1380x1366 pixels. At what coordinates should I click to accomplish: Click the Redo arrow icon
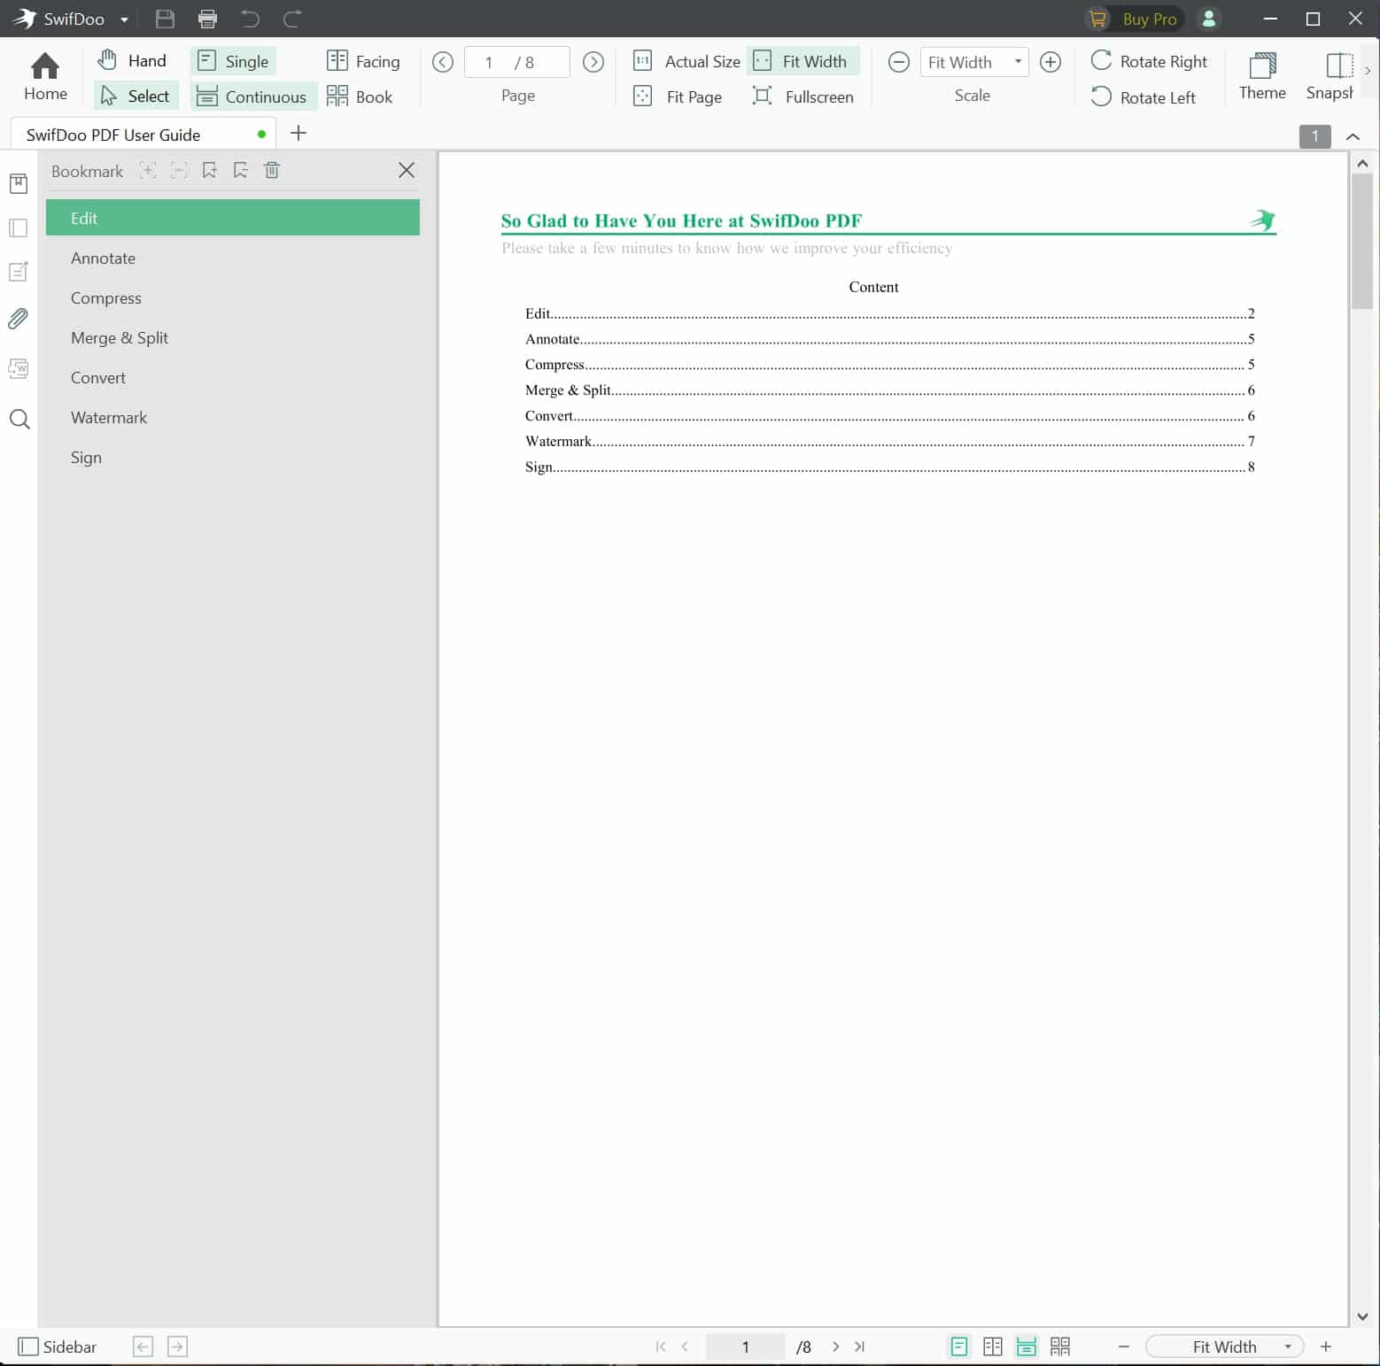coord(292,19)
